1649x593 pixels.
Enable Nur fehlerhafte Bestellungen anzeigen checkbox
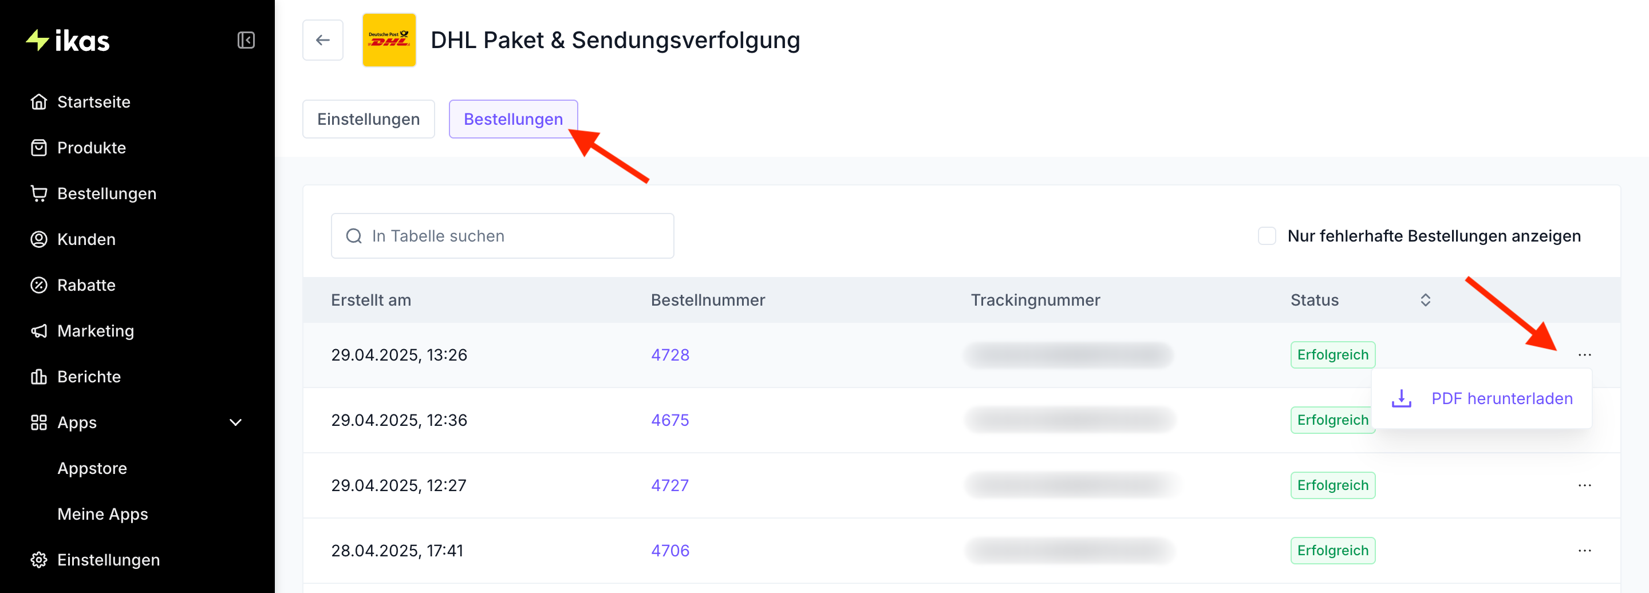click(x=1267, y=236)
